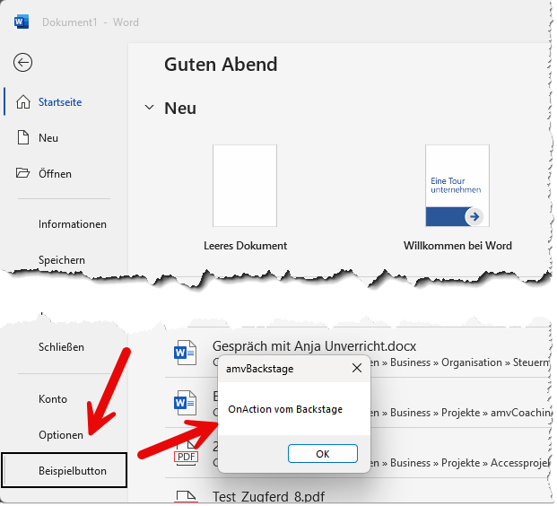This screenshot has width=557, height=506.
Task: Confirm dialog with OK button
Action: (x=322, y=454)
